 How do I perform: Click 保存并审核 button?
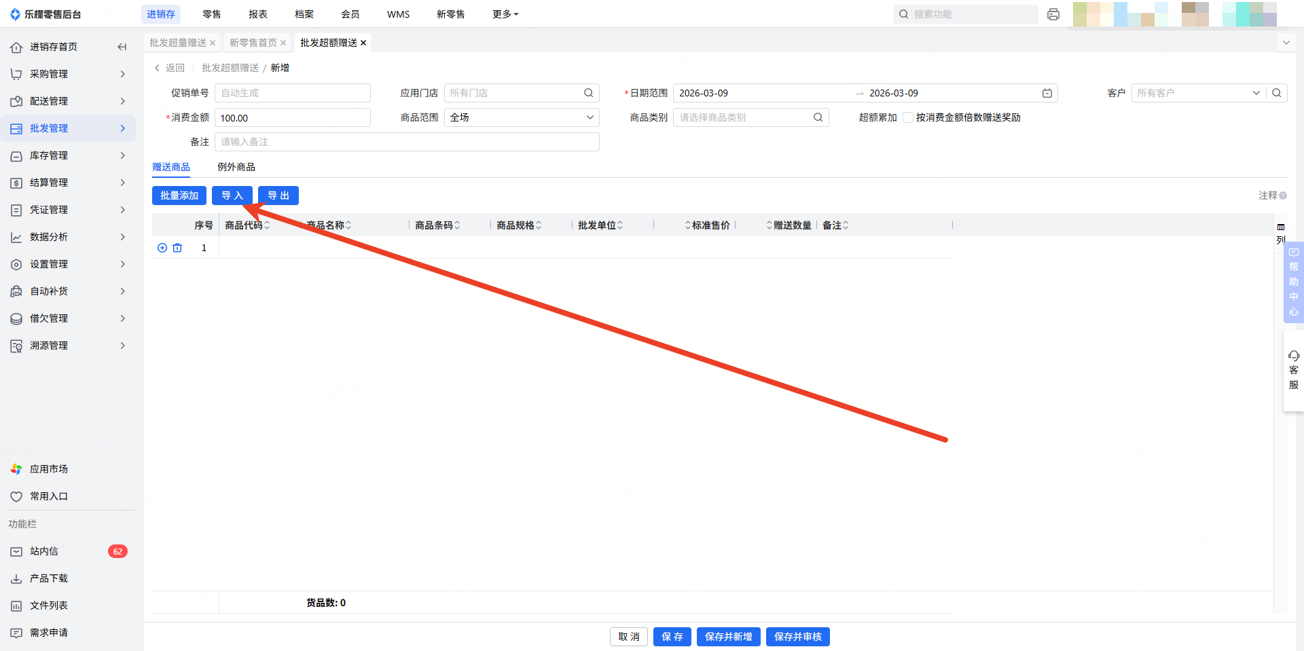(x=798, y=637)
